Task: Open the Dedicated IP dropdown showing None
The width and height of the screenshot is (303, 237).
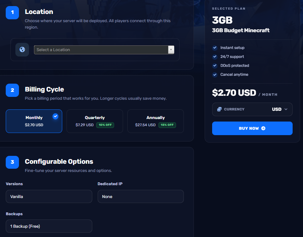Action: click(x=141, y=197)
